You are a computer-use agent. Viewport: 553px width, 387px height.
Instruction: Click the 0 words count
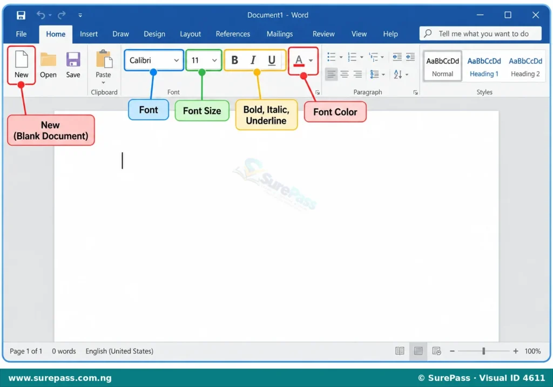pos(64,351)
